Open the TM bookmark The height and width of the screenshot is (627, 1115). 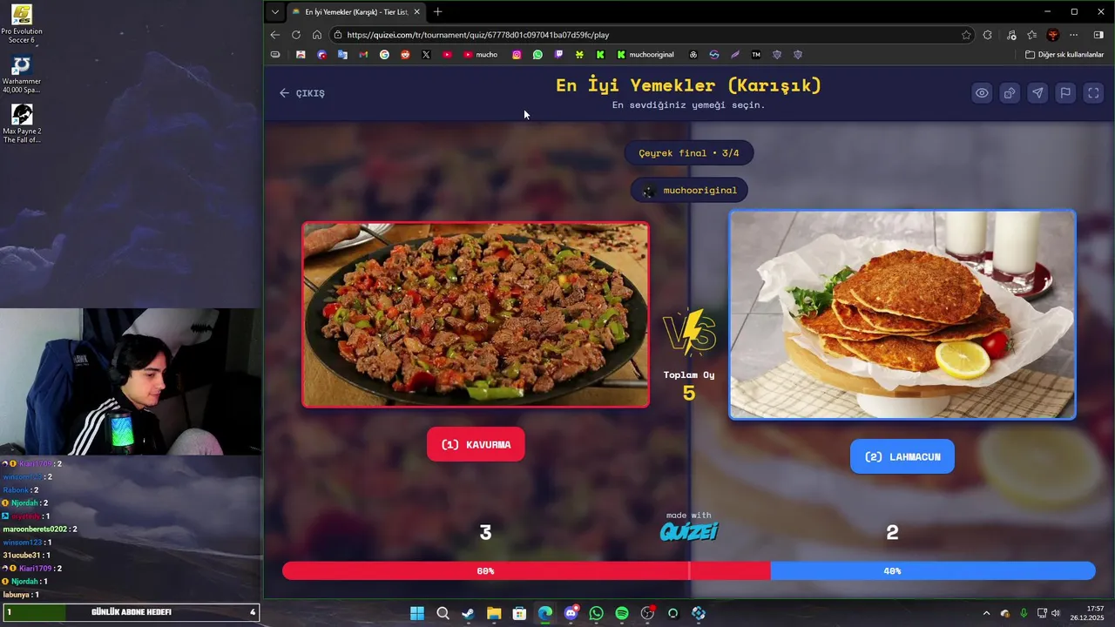click(x=756, y=55)
